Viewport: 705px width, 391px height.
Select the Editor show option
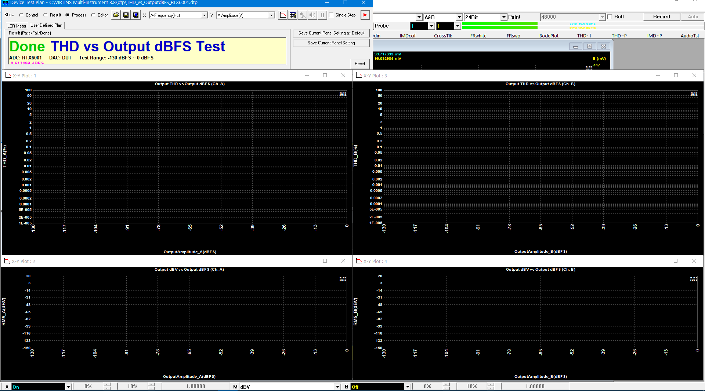[x=93, y=15]
